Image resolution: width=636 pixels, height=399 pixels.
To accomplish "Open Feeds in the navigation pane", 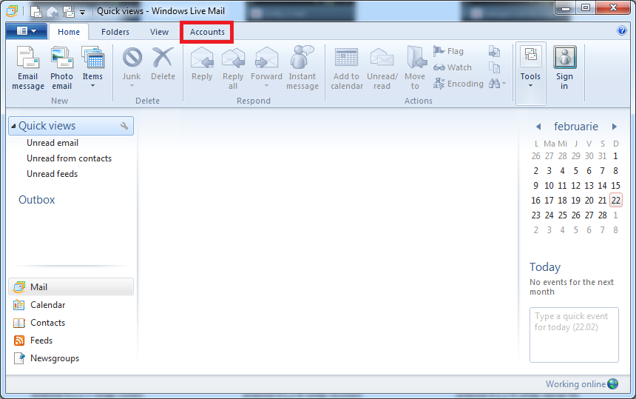I will click(x=41, y=341).
